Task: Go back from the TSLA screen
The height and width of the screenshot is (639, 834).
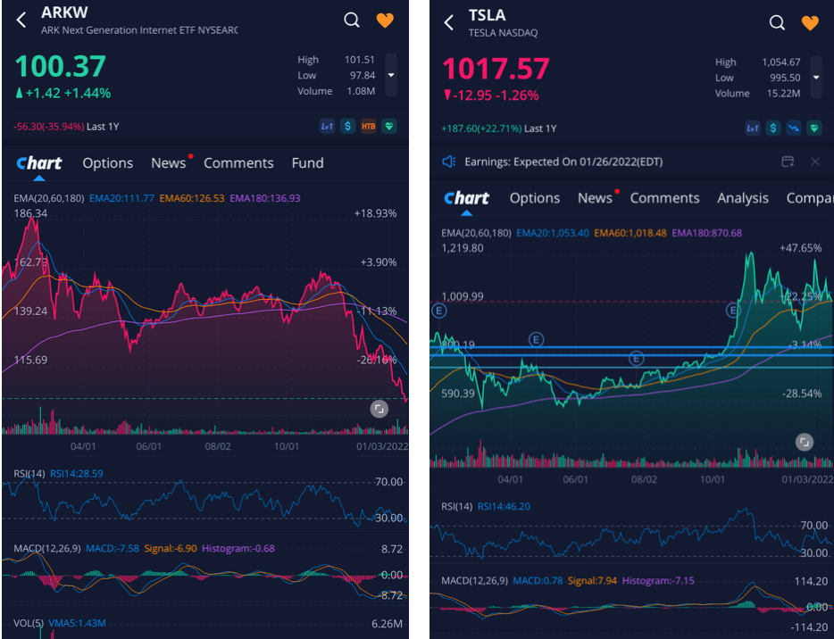Action: [449, 22]
